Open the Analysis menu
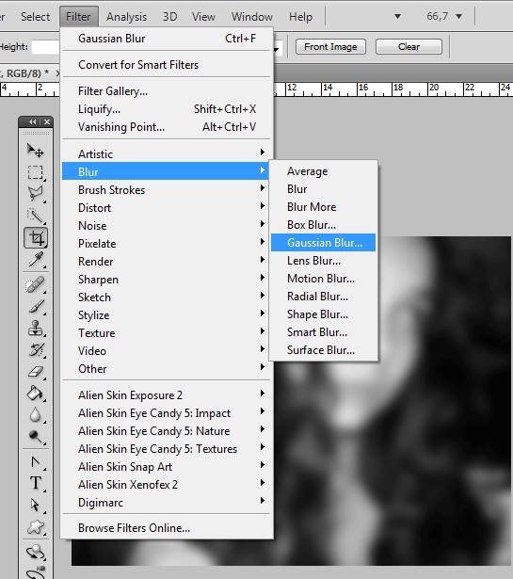The height and width of the screenshot is (579, 513). point(126,17)
